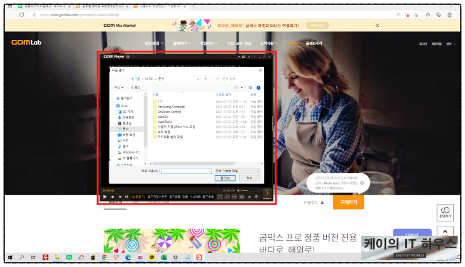Expand GOM Player side panel arrow

pos(267,193)
